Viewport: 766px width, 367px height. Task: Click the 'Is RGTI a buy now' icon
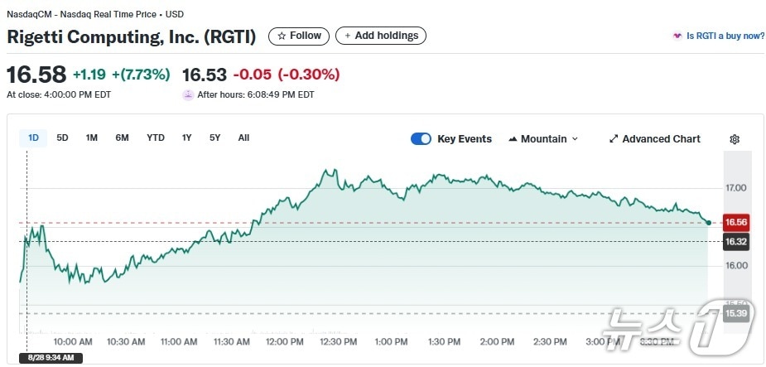pos(677,36)
